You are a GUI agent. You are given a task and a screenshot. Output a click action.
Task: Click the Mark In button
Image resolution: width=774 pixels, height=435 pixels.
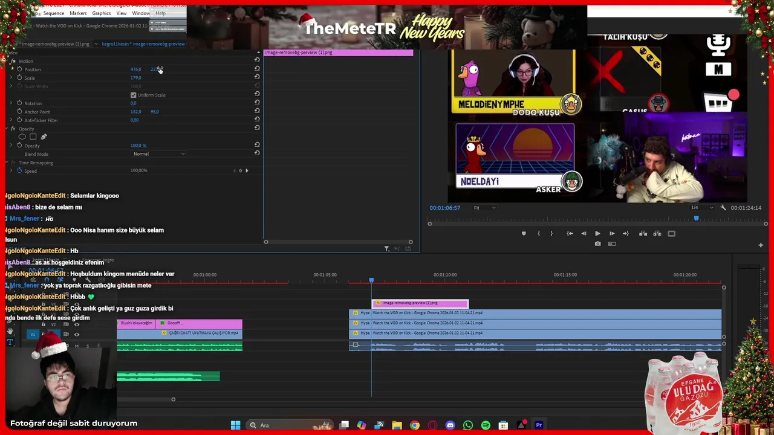[x=539, y=233]
